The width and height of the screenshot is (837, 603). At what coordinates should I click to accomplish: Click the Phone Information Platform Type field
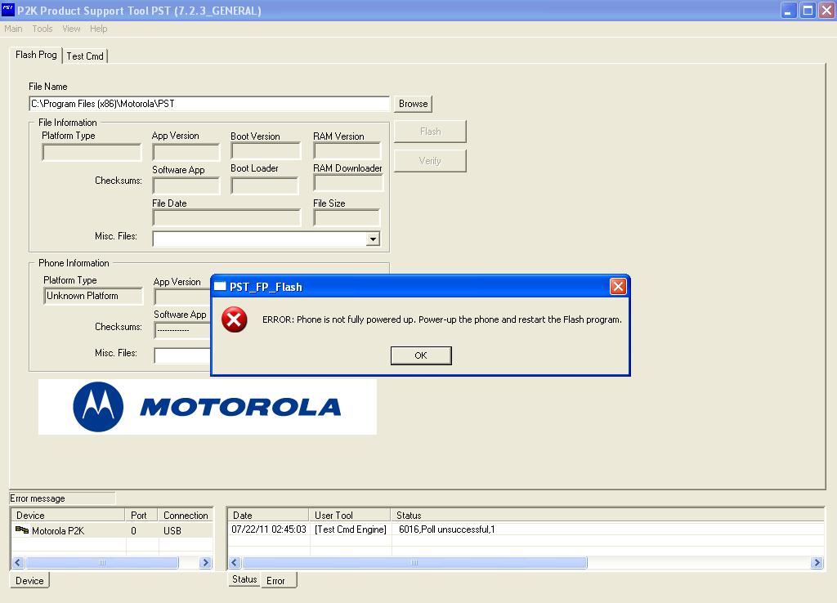point(93,296)
